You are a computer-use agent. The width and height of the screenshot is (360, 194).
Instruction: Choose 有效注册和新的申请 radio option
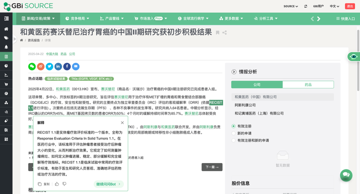tap(234, 141)
